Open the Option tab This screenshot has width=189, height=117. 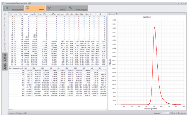pos(56,8)
